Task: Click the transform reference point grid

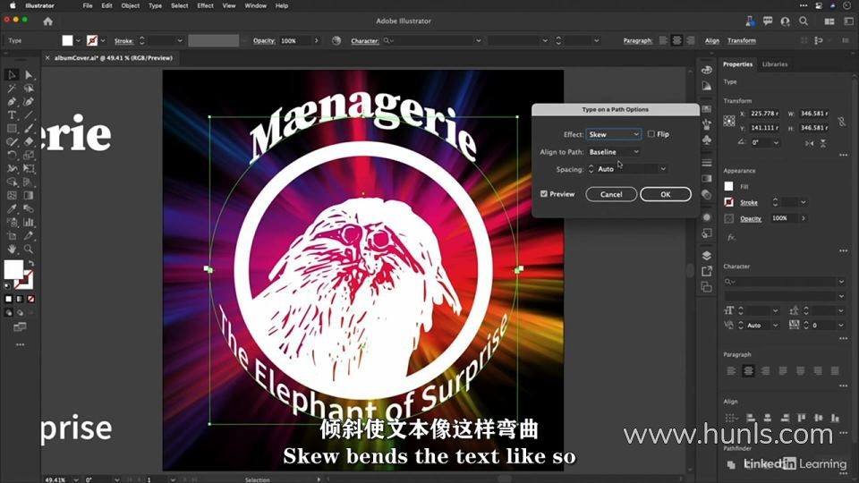Action: 729,121
